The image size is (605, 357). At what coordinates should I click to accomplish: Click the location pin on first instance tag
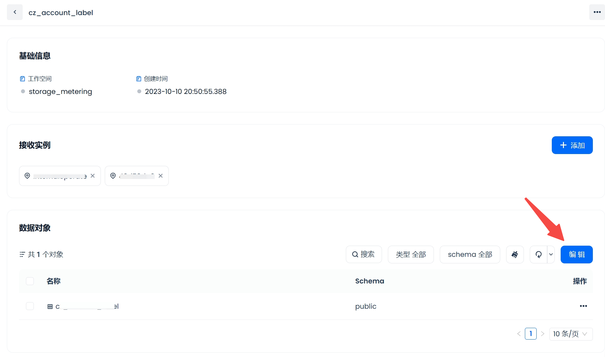(x=27, y=176)
